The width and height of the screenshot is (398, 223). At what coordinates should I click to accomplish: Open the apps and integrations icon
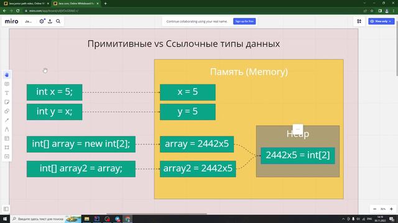point(359,21)
